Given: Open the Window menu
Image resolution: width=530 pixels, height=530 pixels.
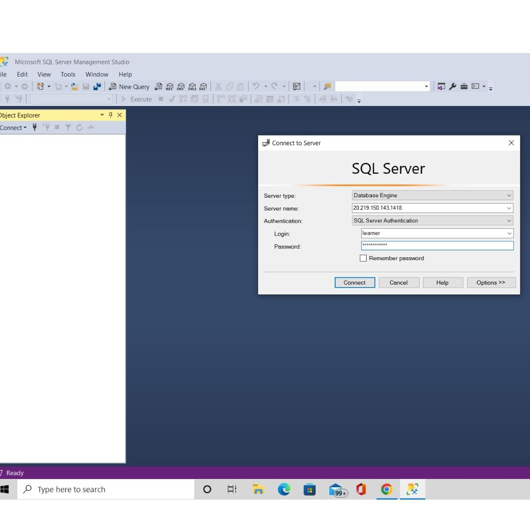Looking at the screenshot, I should click(97, 75).
